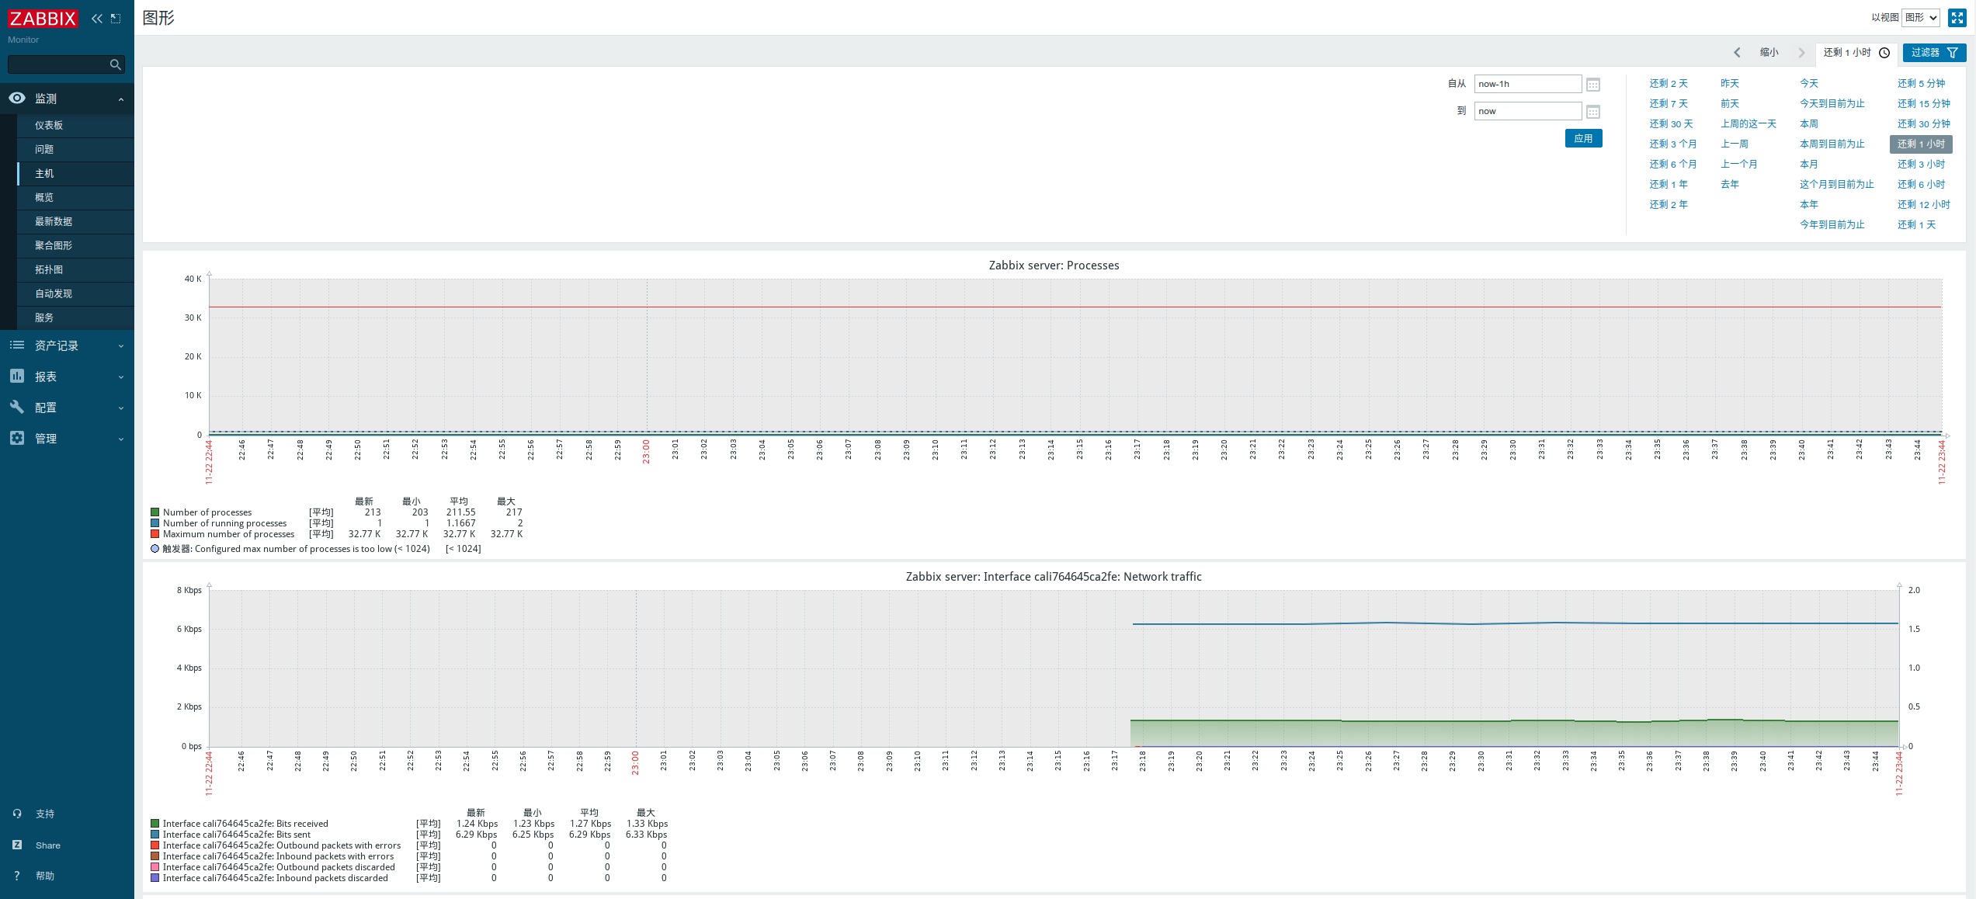Expand the 报表 menu section
The width and height of the screenshot is (1976, 899).
121,377
